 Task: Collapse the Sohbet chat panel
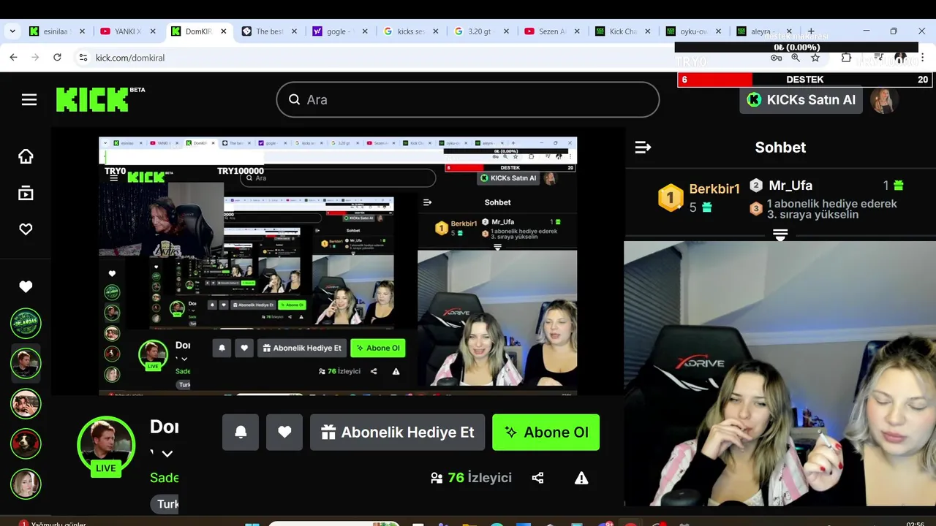coord(643,148)
